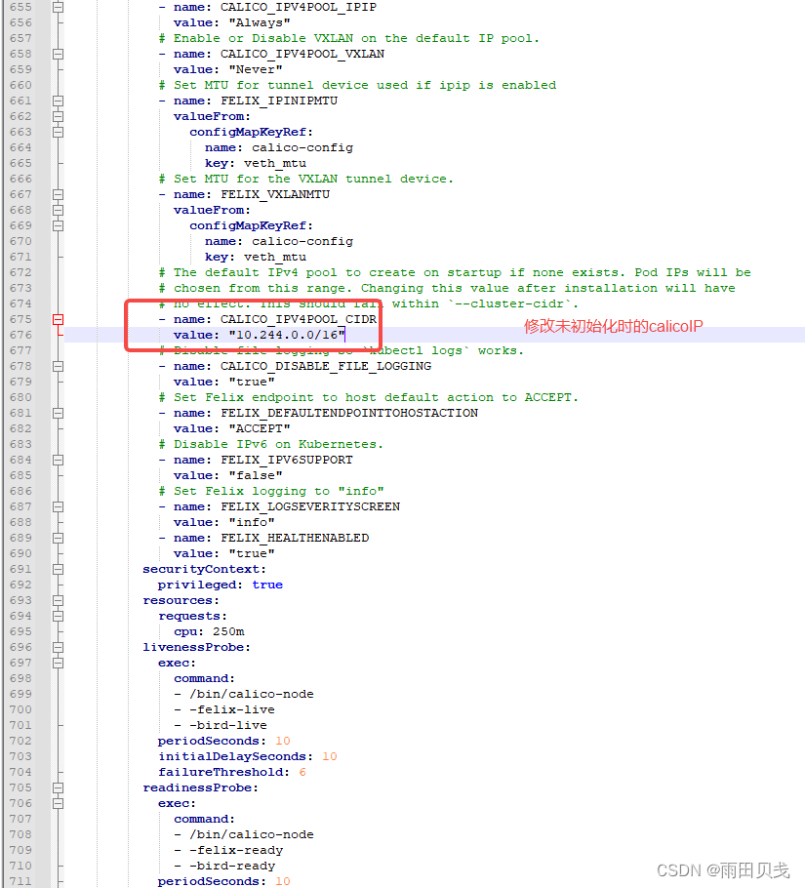
Task: Collapse the CALICO_DISABLE_FILE_LOGGING fold marker
Action: [57, 366]
